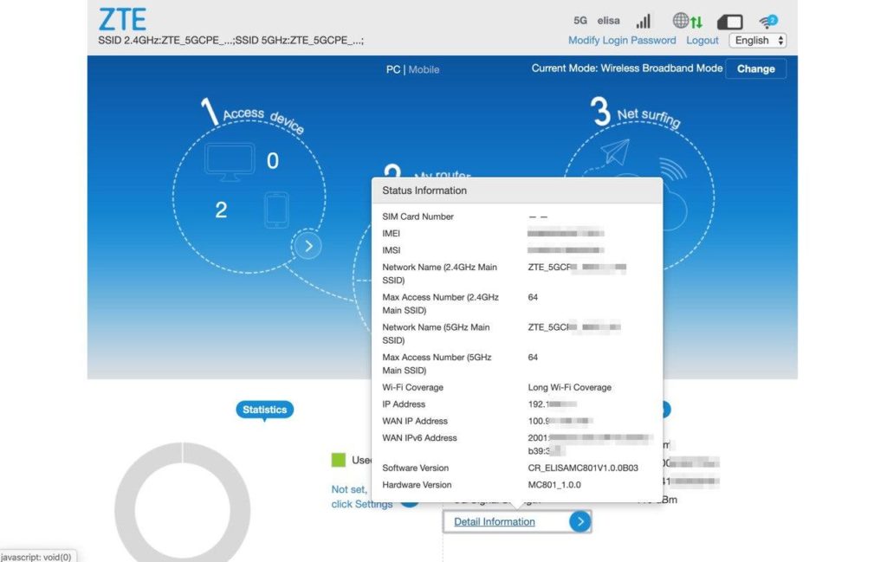This screenshot has width=887, height=562.
Task: Click the blue arrow beside Detail Information
Action: click(x=579, y=521)
